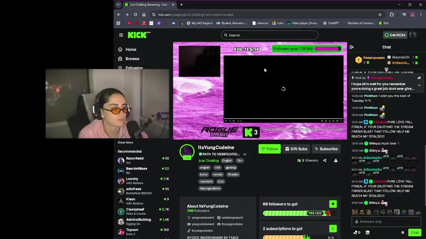The image size is (426, 239).
Task: Open chat settings gear icon
Action: (x=403, y=233)
